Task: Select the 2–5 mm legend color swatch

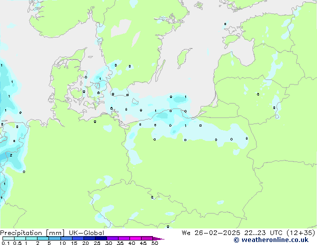Action: [x=43, y=238]
